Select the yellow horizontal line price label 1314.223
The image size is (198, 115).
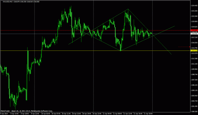pyautogui.click(x=194, y=51)
